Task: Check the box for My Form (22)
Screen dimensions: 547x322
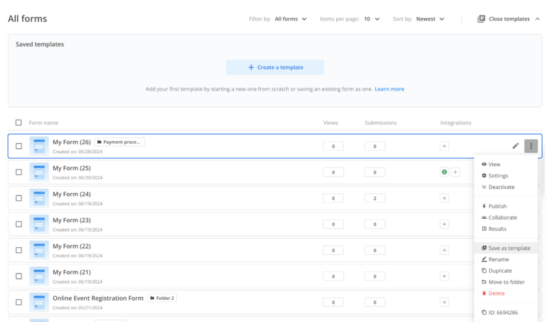Action: 19,250
